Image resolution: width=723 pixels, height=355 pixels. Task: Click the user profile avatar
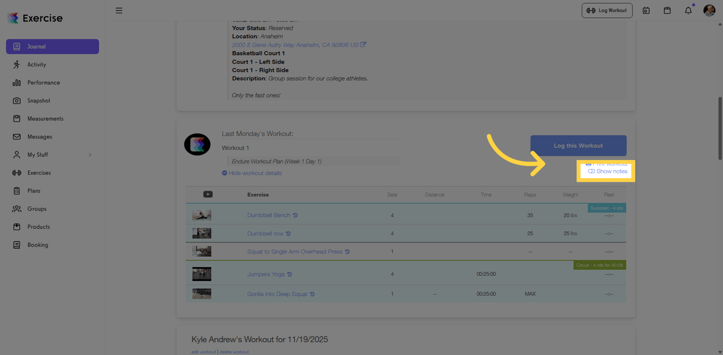709,11
